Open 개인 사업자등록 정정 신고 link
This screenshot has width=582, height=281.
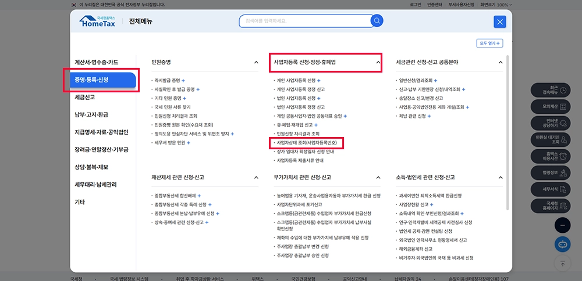pyautogui.click(x=301, y=89)
